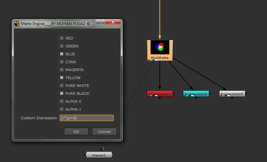Toggle the MAGENTA checkbox on
The width and height of the screenshot is (267, 162).
pos(61,70)
